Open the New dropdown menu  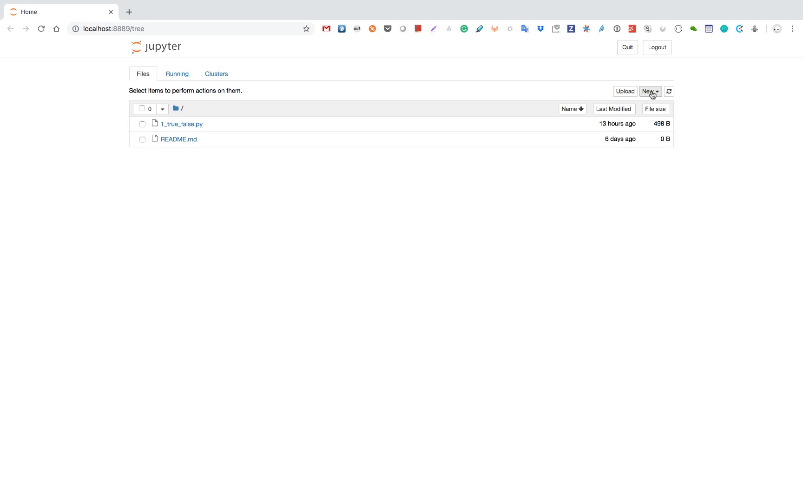tap(650, 92)
